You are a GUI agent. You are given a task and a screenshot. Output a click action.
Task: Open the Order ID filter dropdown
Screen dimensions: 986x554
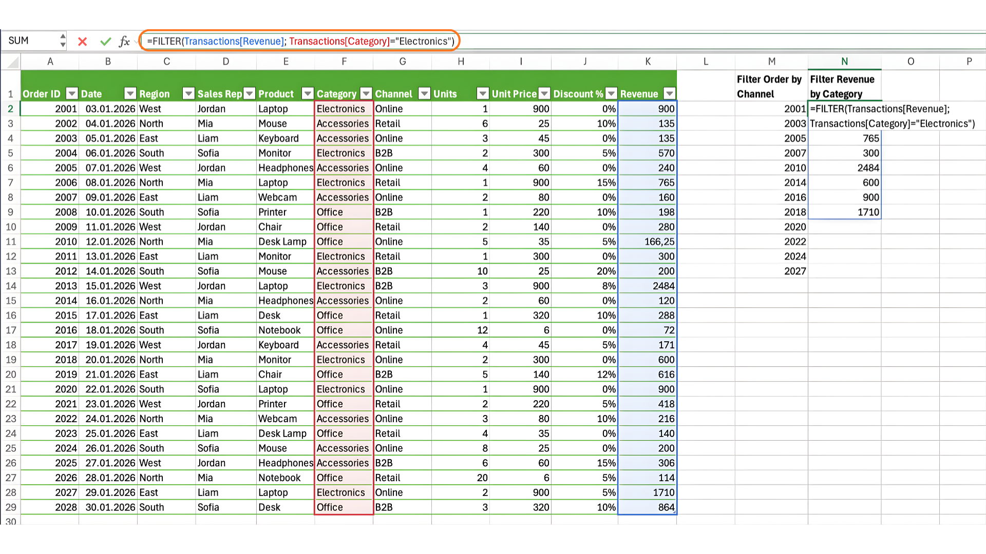tap(72, 94)
